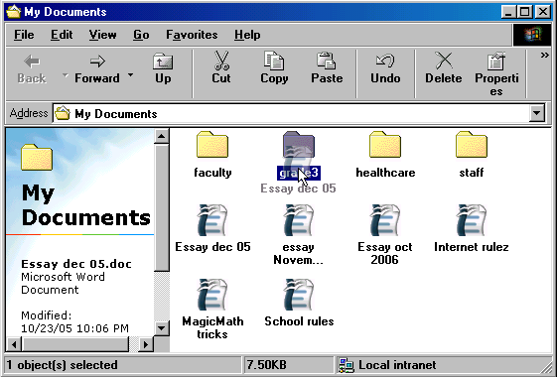Click the folder icon in the Address bar

click(x=63, y=114)
